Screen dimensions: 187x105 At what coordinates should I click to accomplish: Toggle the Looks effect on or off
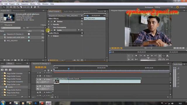[51, 30]
